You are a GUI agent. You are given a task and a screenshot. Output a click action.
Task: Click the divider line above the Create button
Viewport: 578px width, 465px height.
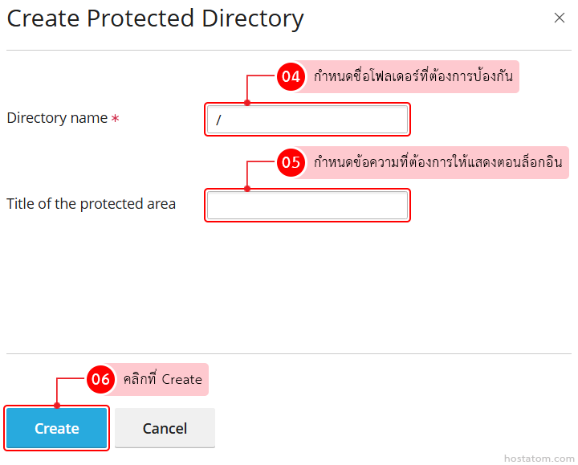(x=289, y=353)
